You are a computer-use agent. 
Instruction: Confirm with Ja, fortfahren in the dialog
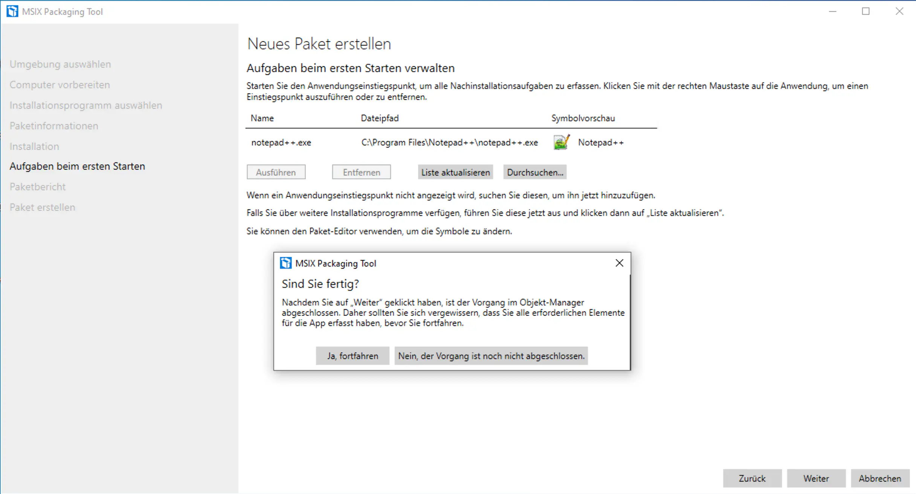352,356
